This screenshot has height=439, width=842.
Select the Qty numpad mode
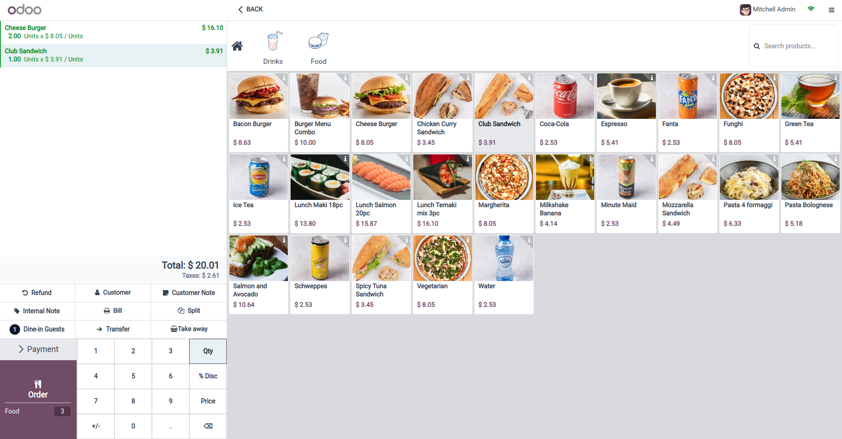click(208, 351)
